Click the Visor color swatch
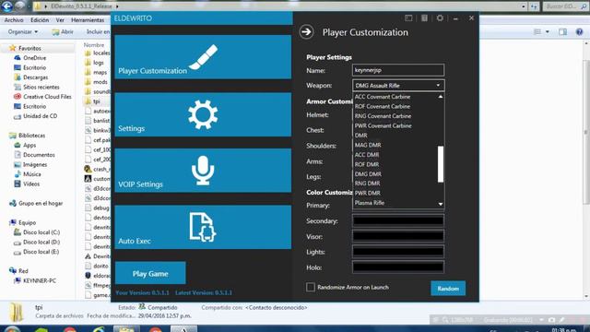590x332 pixels. [398, 236]
